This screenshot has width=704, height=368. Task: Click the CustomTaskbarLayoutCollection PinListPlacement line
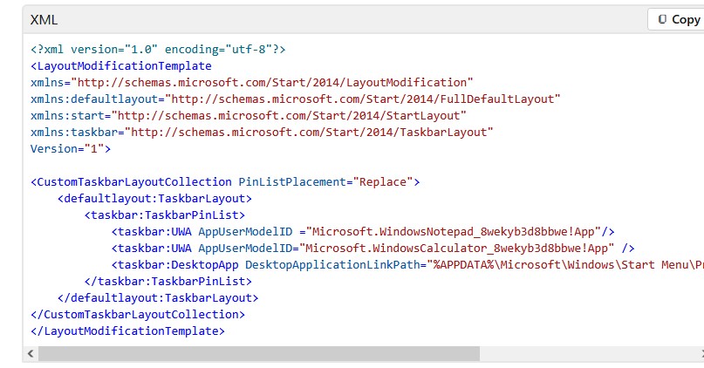tap(225, 182)
